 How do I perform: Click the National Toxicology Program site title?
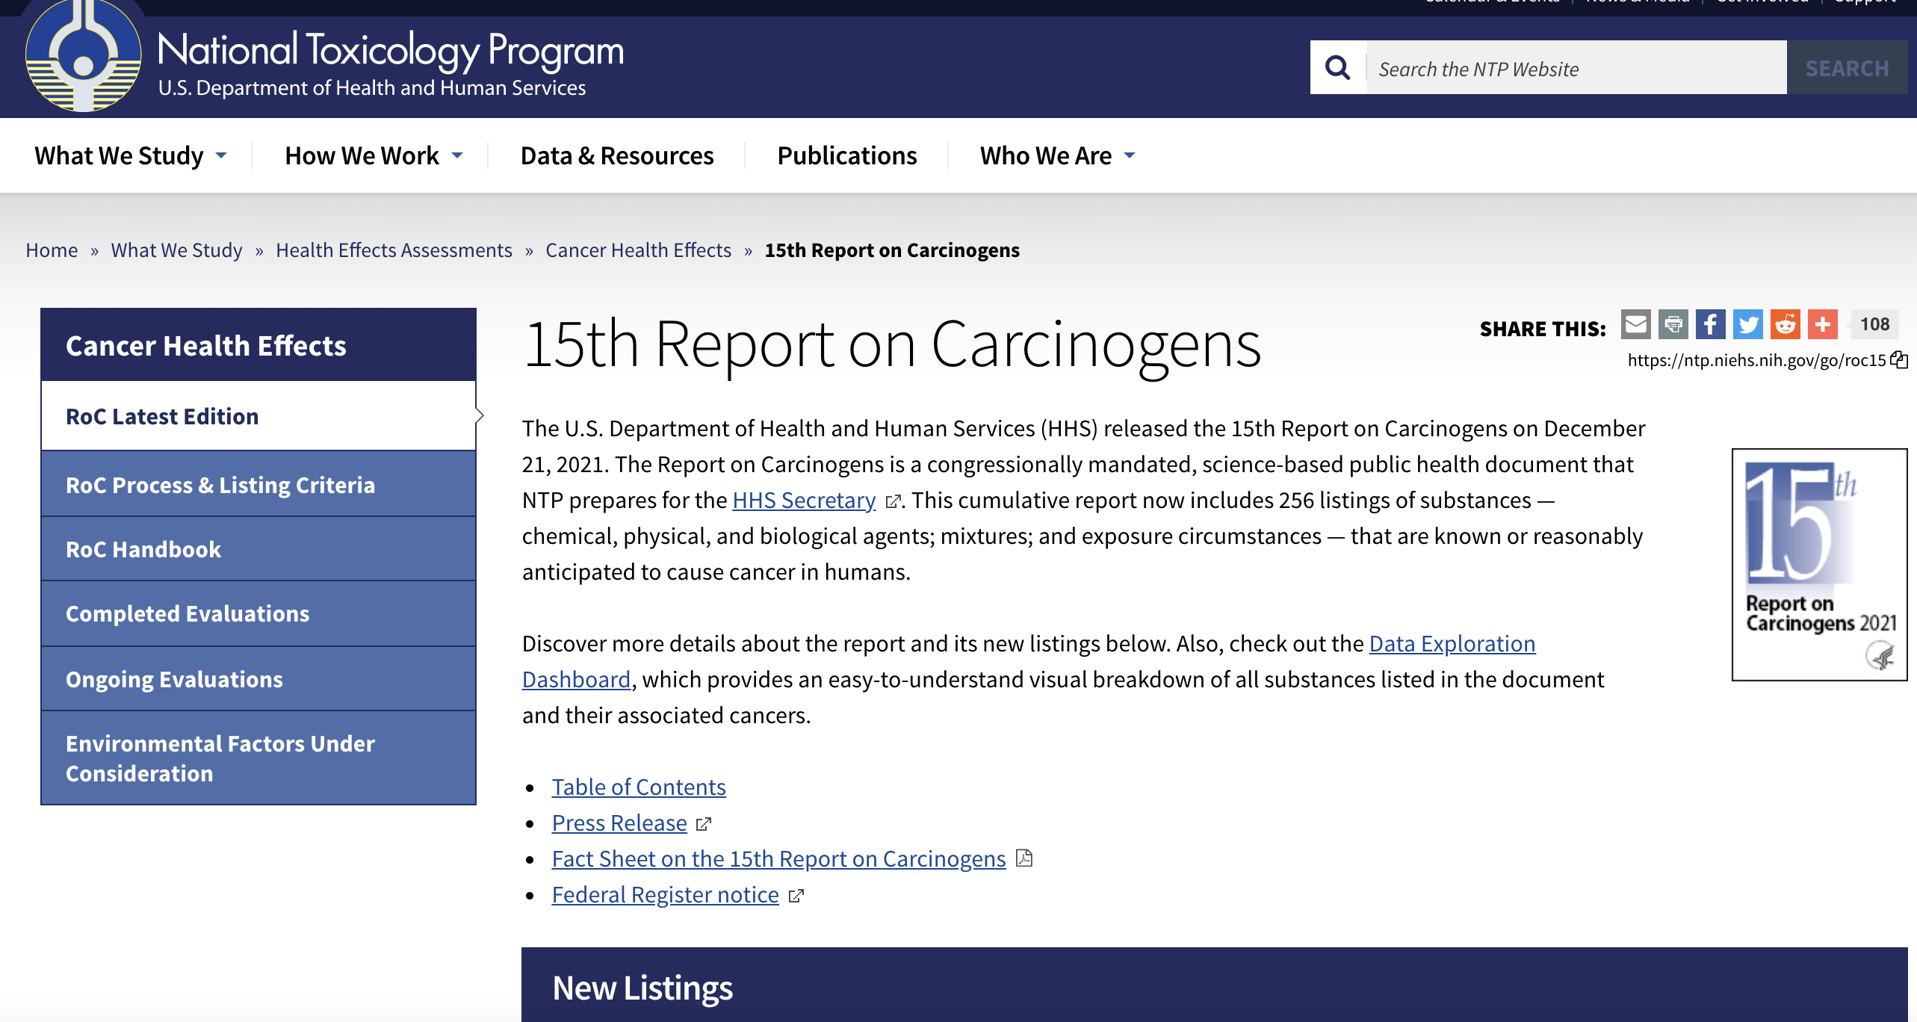(x=391, y=51)
